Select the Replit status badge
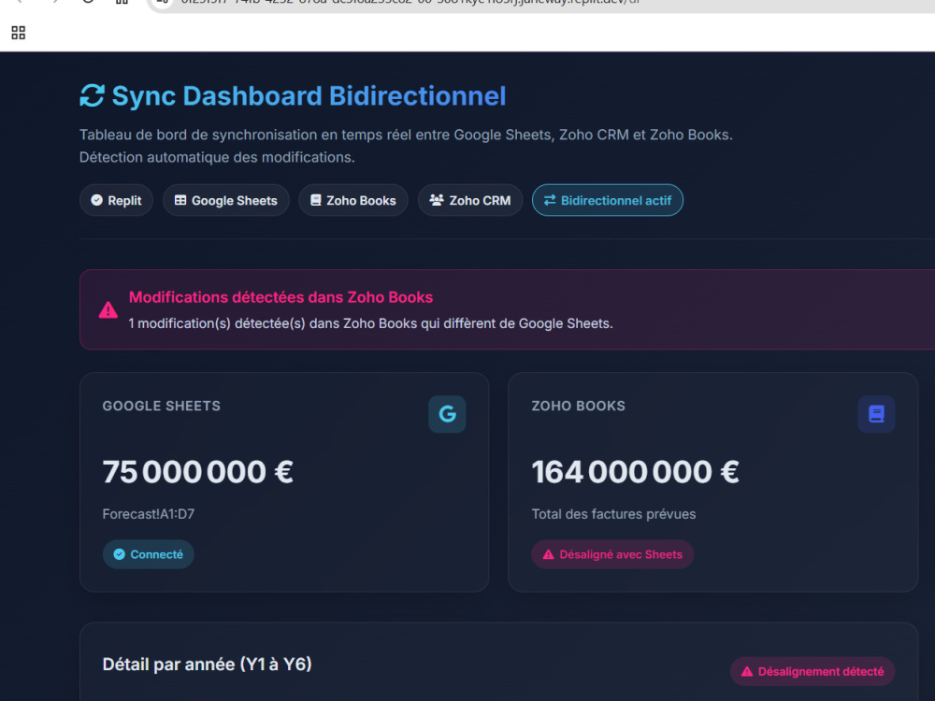 [x=116, y=200]
